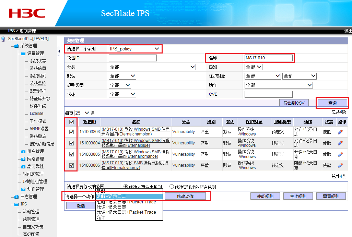Screen dimensions: 352x237
Task: Open the Eternalblue rule name link
Action: (136, 143)
